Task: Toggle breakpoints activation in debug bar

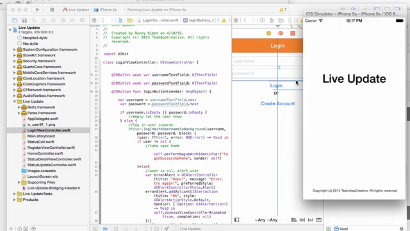Action: 105,228
